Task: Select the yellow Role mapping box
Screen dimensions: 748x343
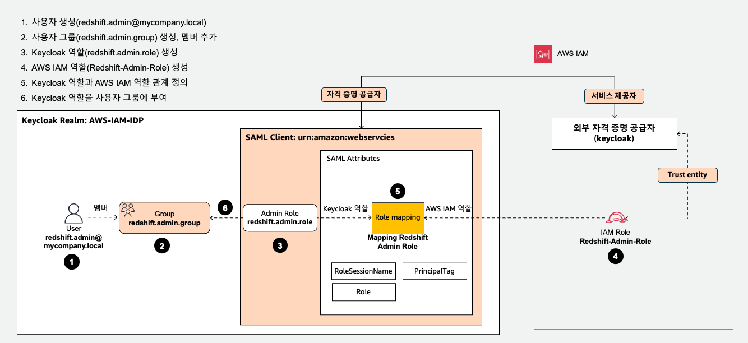Action: coord(398,217)
